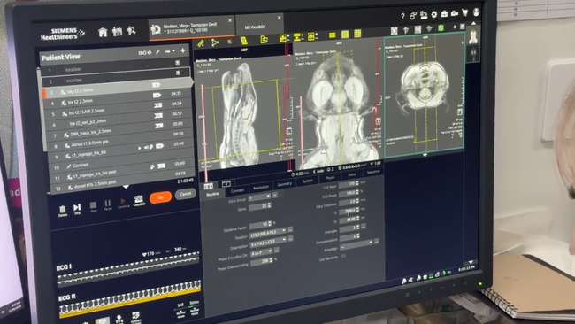
Task: Switch to the Routine tab
Action: point(212,194)
